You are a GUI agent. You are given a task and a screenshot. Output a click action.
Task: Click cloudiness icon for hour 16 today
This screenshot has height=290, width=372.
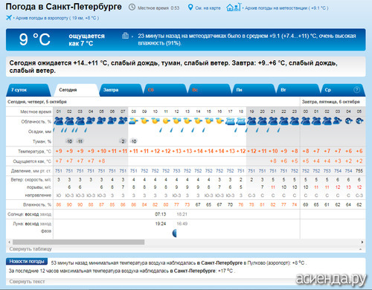219,121
